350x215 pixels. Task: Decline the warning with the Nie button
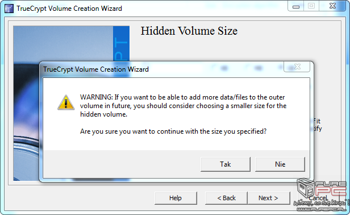tap(280, 164)
